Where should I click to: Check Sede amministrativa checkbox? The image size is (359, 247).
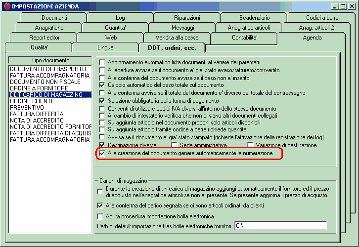pos(174,145)
